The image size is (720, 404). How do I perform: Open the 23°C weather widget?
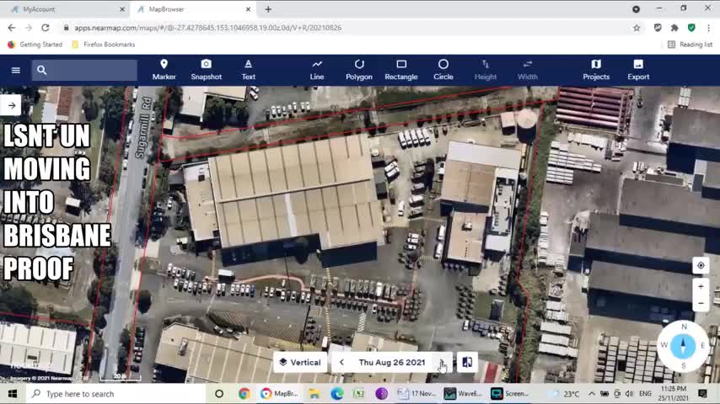(x=565, y=394)
